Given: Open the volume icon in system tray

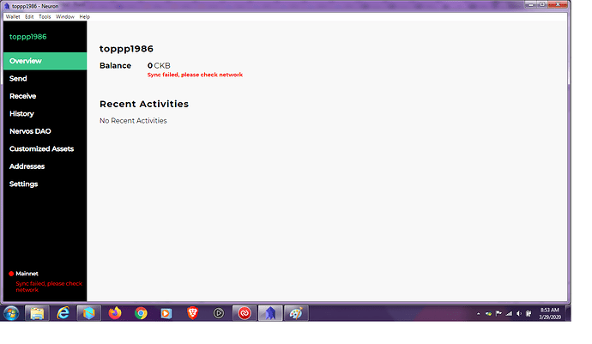Looking at the screenshot, I should [x=519, y=313].
